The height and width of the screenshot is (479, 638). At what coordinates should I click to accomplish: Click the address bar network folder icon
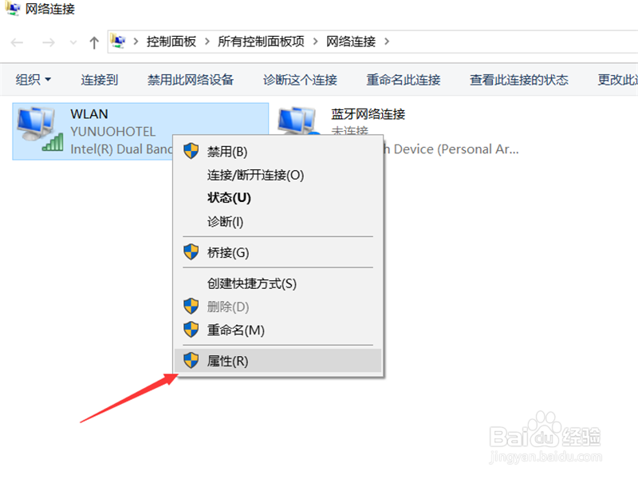click(x=118, y=42)
